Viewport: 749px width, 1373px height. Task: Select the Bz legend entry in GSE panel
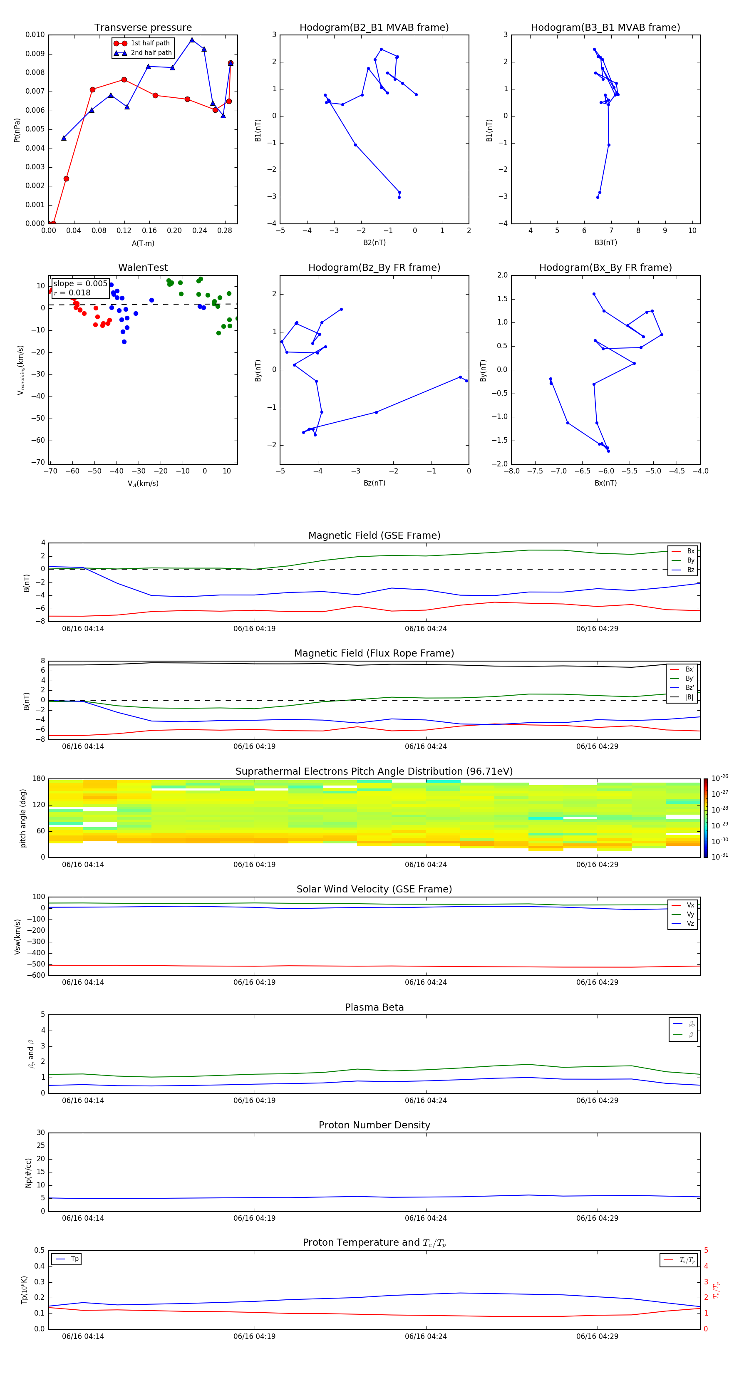pos(683,570)
